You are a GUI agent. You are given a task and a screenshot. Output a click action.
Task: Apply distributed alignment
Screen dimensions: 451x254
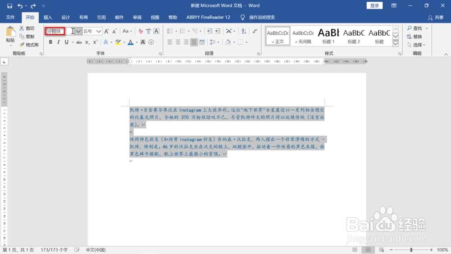tap(202, 42)
